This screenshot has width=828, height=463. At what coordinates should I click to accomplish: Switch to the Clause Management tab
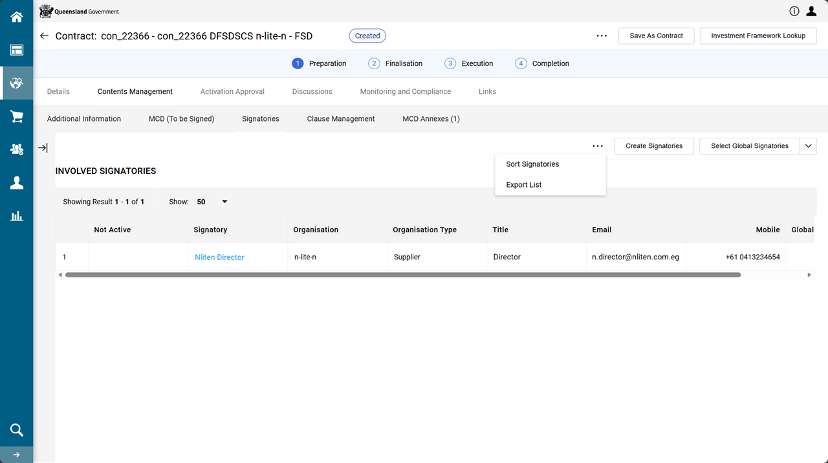(x=341, y=119)
